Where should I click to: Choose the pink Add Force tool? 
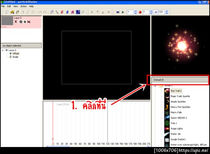[72, 12]
